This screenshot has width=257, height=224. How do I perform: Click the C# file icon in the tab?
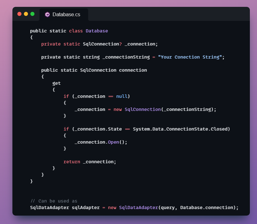[x=47, y=14]
